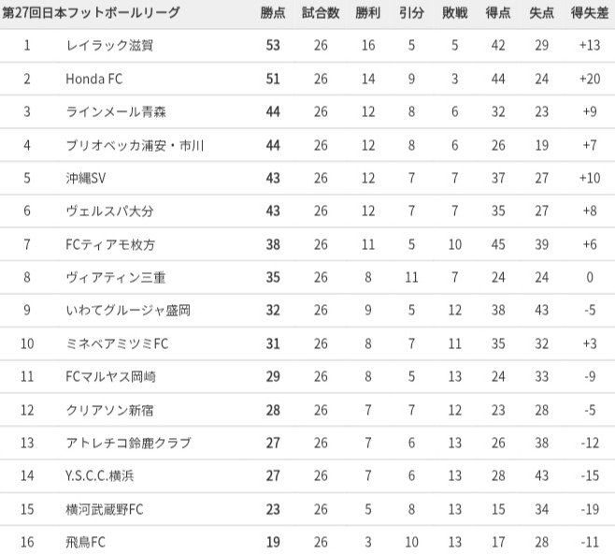
Task: Click the 勝点 column header
Action: click(x=273, y=13)
